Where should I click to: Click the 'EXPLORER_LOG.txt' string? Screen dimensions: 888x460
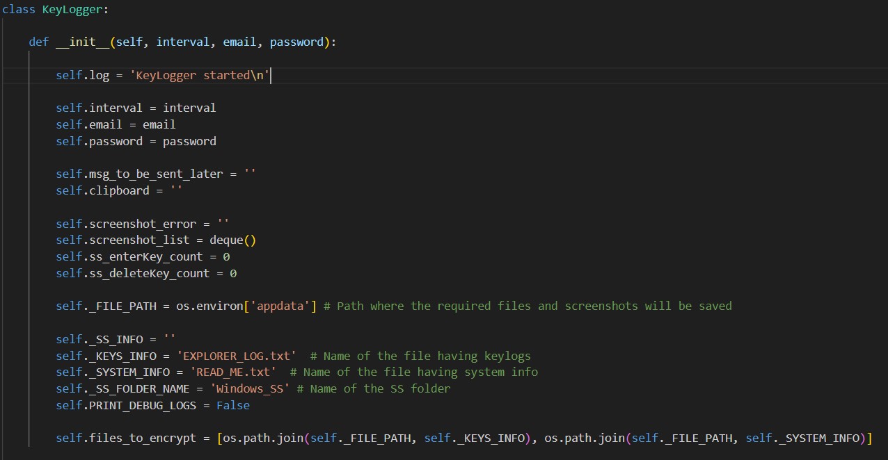237,356
